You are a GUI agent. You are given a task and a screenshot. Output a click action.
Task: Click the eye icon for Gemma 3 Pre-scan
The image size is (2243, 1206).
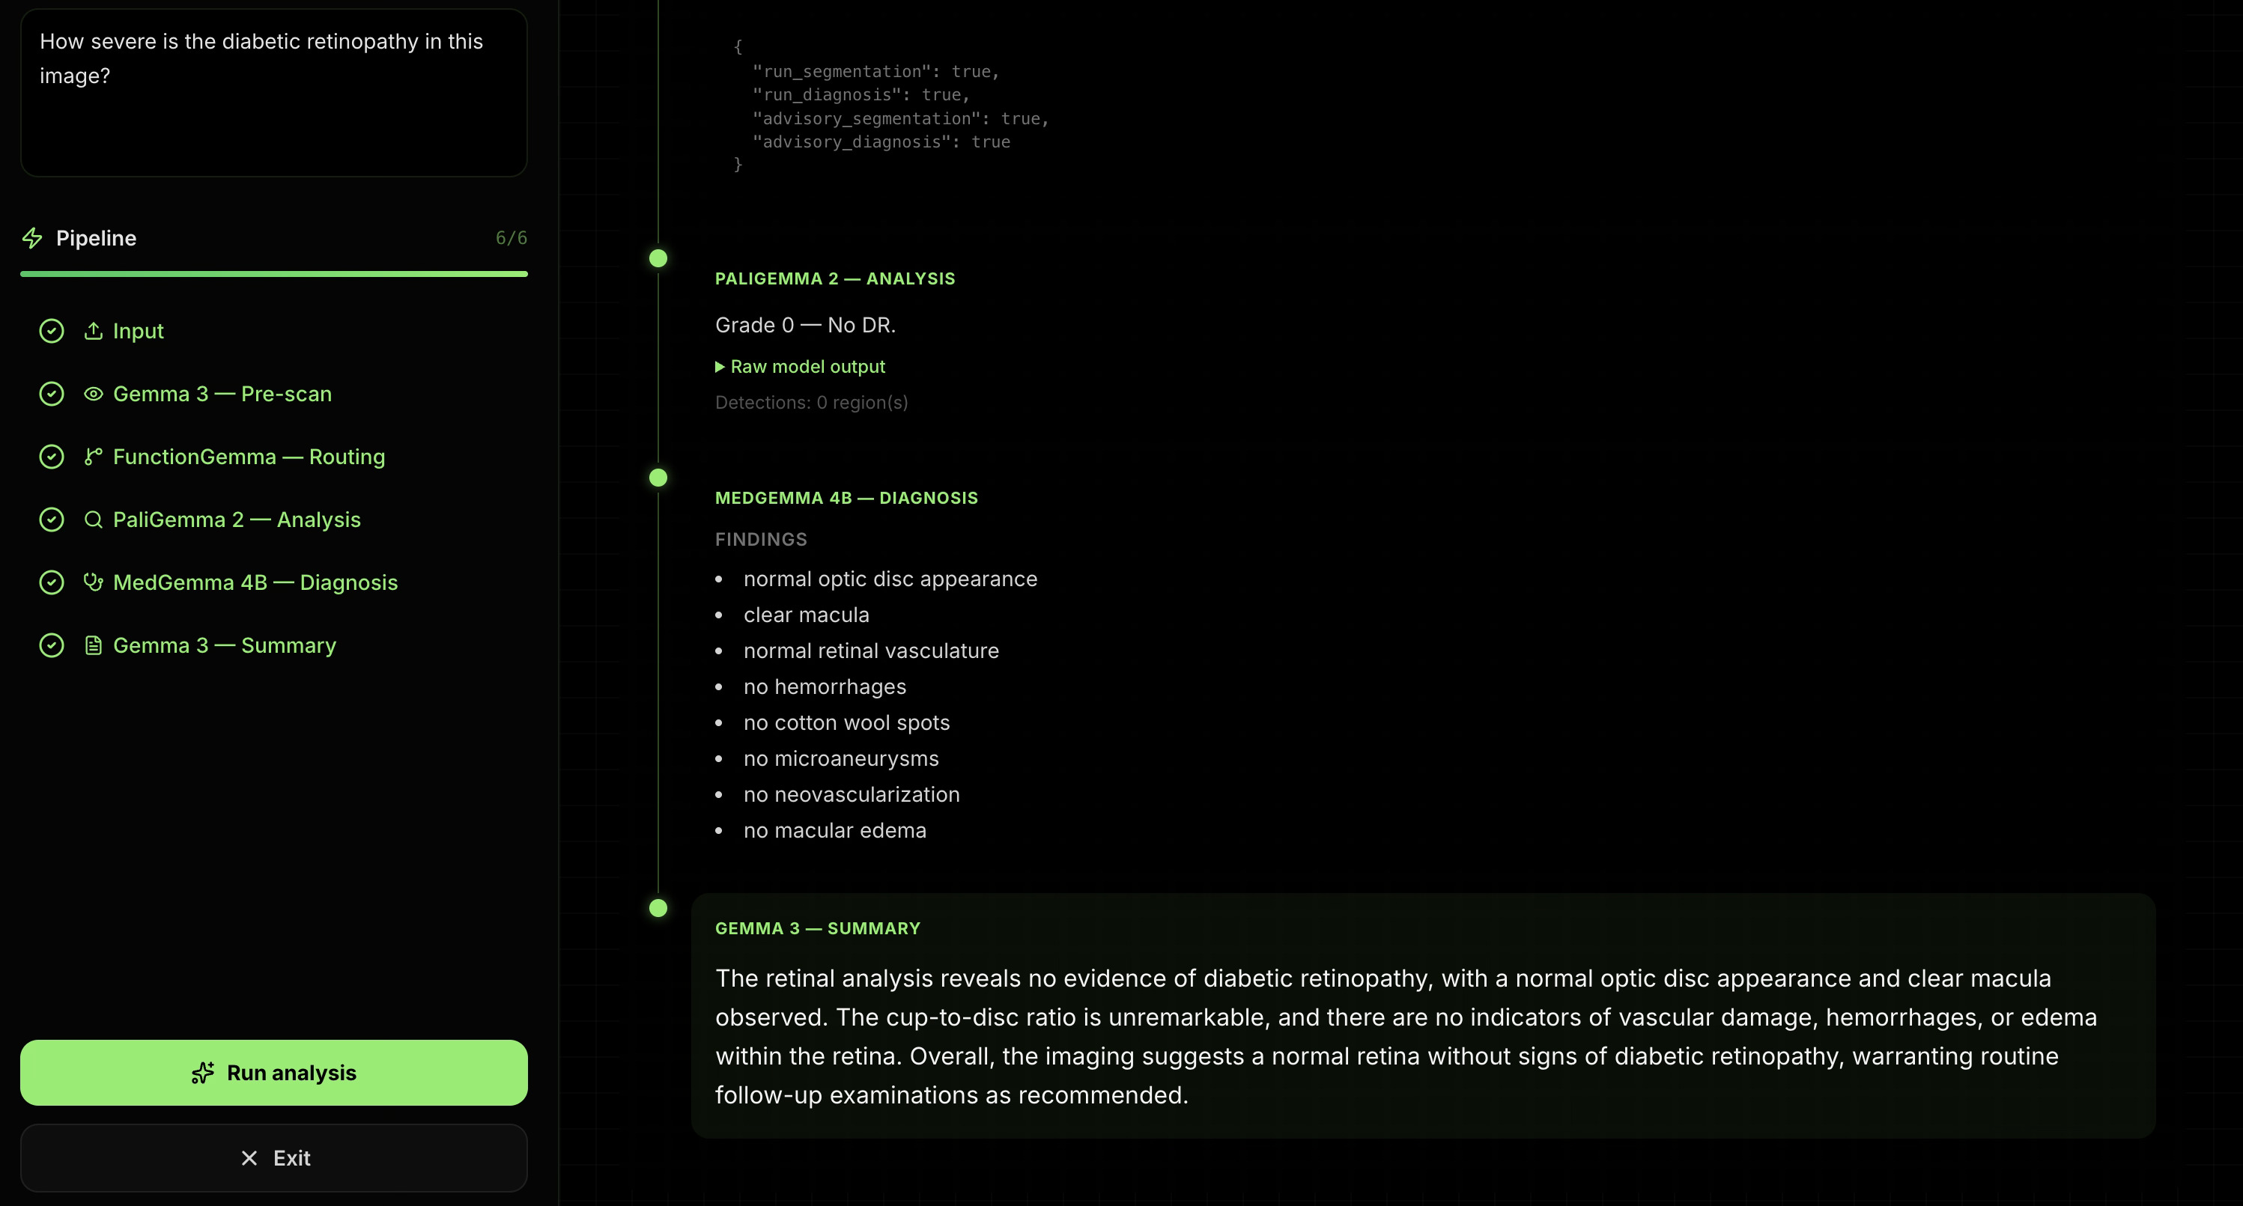point(93,395)
